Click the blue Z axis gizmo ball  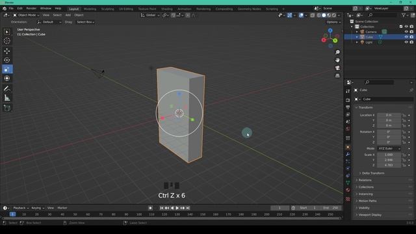(x=330, y=31)
